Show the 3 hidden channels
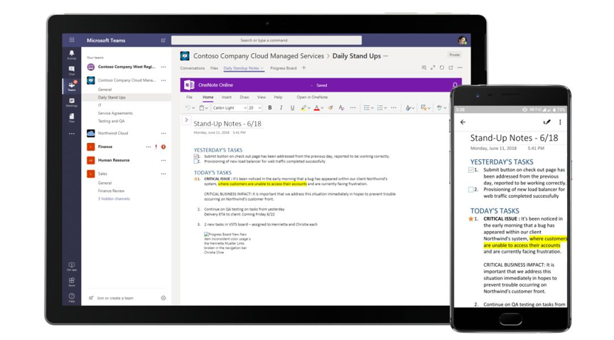The height and width of the screenshot is (340, 614). (x=114, y=199)
